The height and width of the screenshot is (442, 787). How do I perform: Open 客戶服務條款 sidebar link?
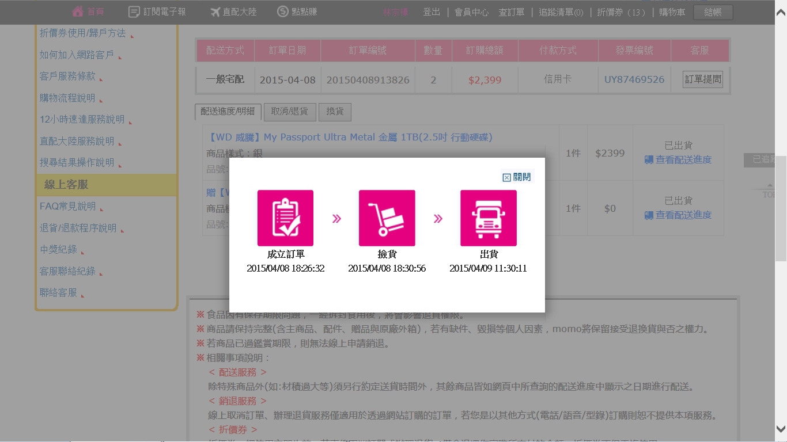click(x=67, y=77)
